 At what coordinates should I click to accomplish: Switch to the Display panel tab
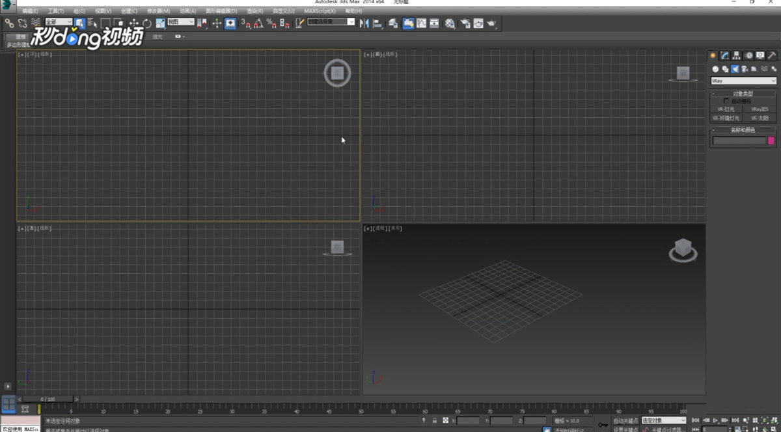(760, 55)
